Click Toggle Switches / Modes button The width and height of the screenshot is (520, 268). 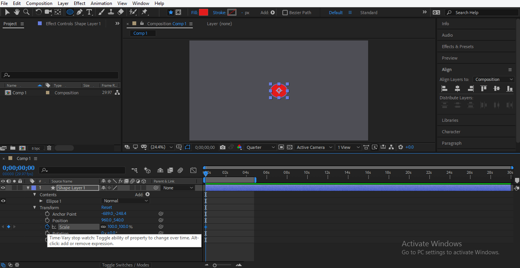(126, 265)
